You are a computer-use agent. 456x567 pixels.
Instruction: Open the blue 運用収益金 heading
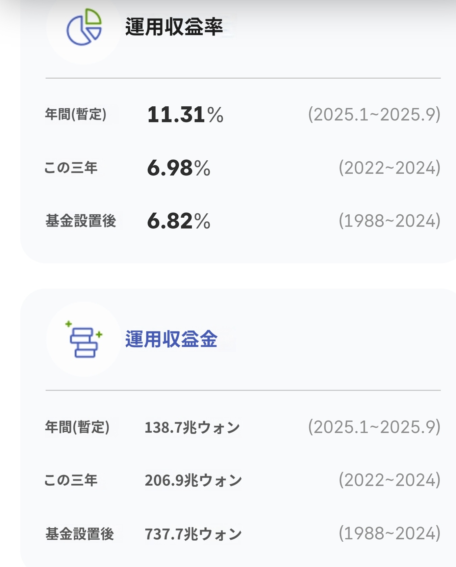coord(171,339)
